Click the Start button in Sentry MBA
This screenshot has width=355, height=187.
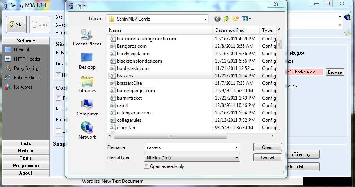[16, 24]
